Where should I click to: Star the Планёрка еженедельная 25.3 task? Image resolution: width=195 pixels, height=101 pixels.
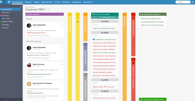(x=53, y=74)
